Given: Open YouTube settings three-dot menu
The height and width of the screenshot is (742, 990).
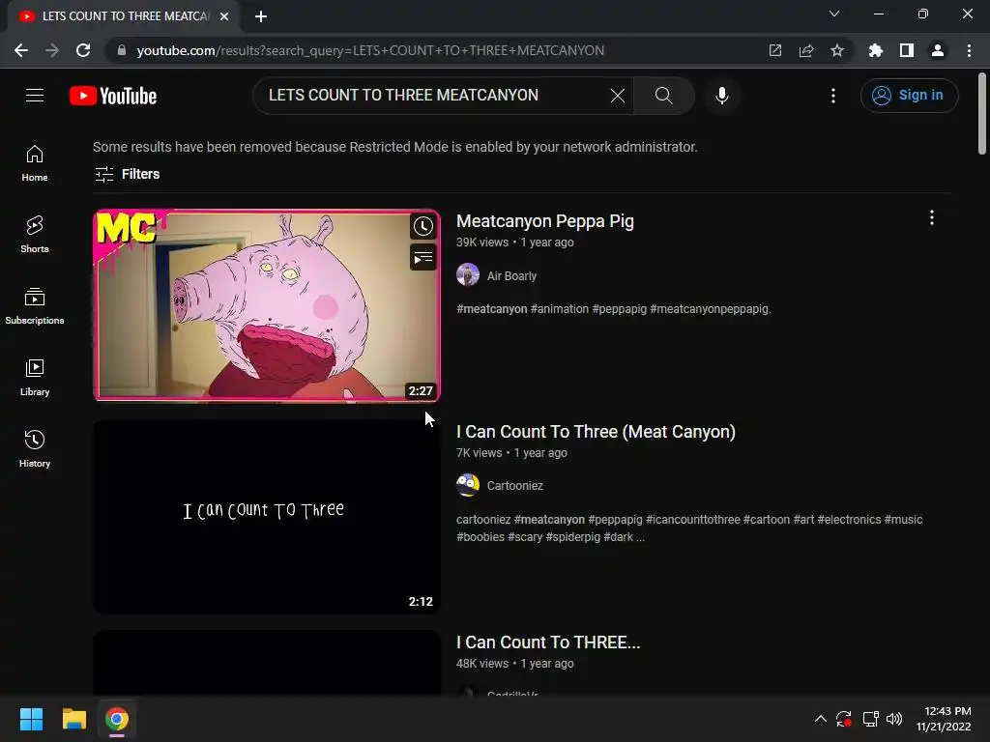Looking at the screenshot, I should 832,96.
